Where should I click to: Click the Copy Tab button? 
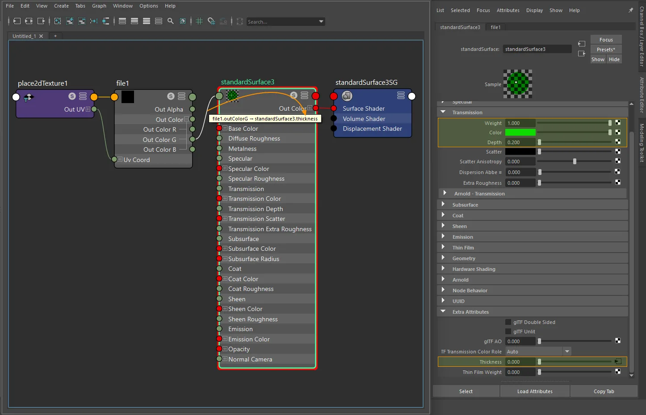[604, 391]
